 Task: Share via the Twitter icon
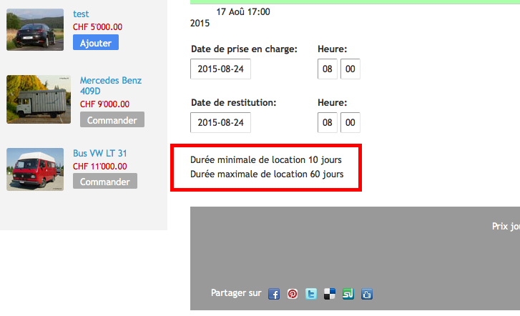click(x=311, y=294)
